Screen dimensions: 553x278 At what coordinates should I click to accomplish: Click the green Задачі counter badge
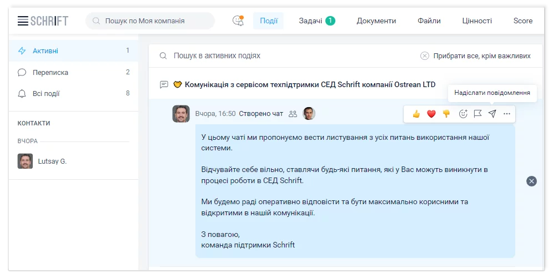[x=330, y=21]
